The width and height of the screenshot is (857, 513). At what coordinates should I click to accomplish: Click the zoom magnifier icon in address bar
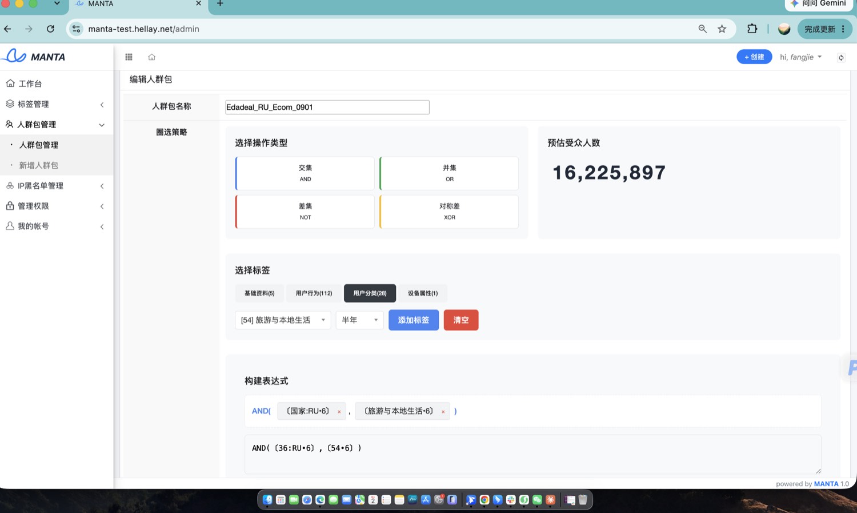[702, 29]
